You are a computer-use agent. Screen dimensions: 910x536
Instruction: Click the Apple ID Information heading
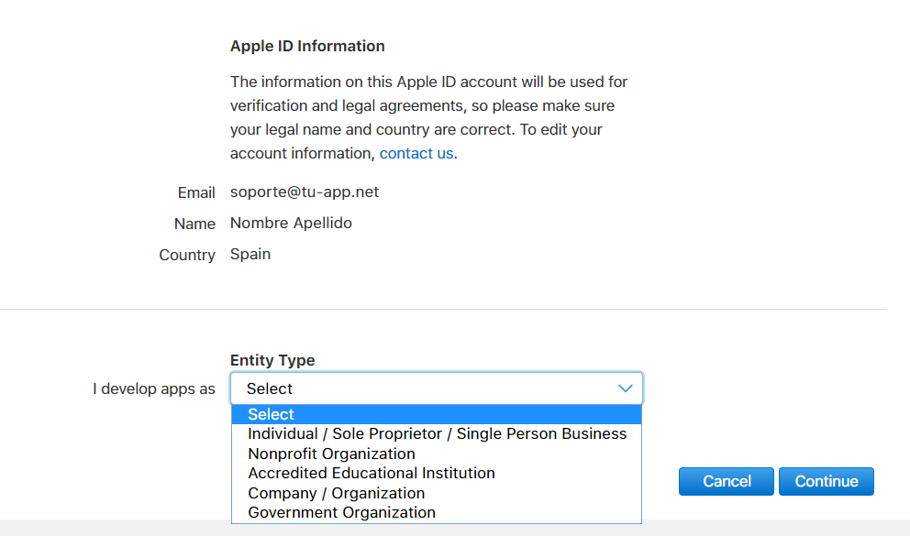307,46
